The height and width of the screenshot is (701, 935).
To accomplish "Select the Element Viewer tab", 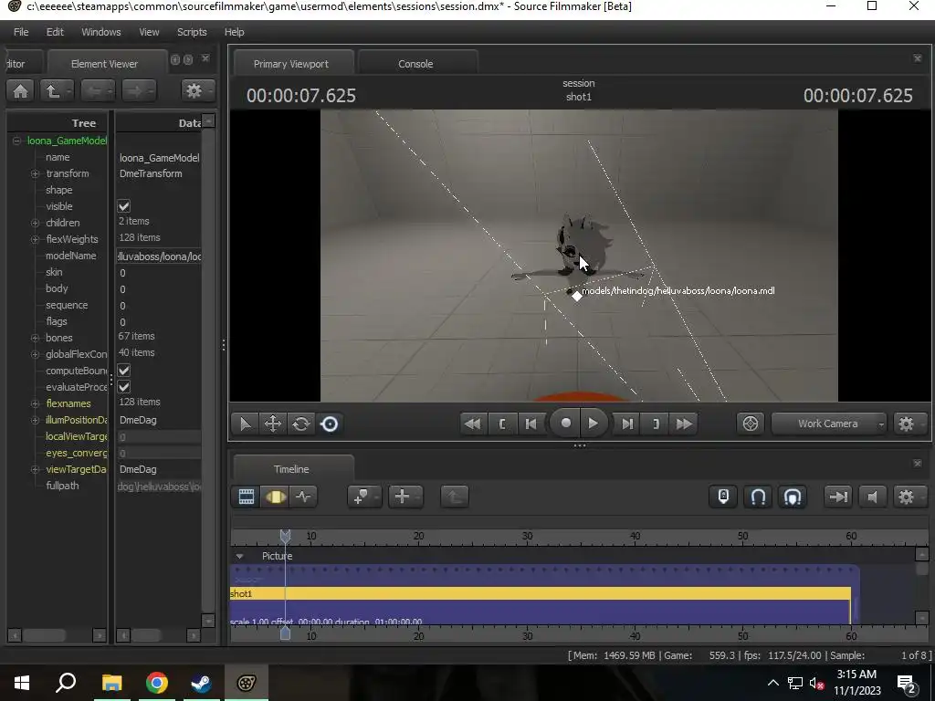I will point(104,64).
